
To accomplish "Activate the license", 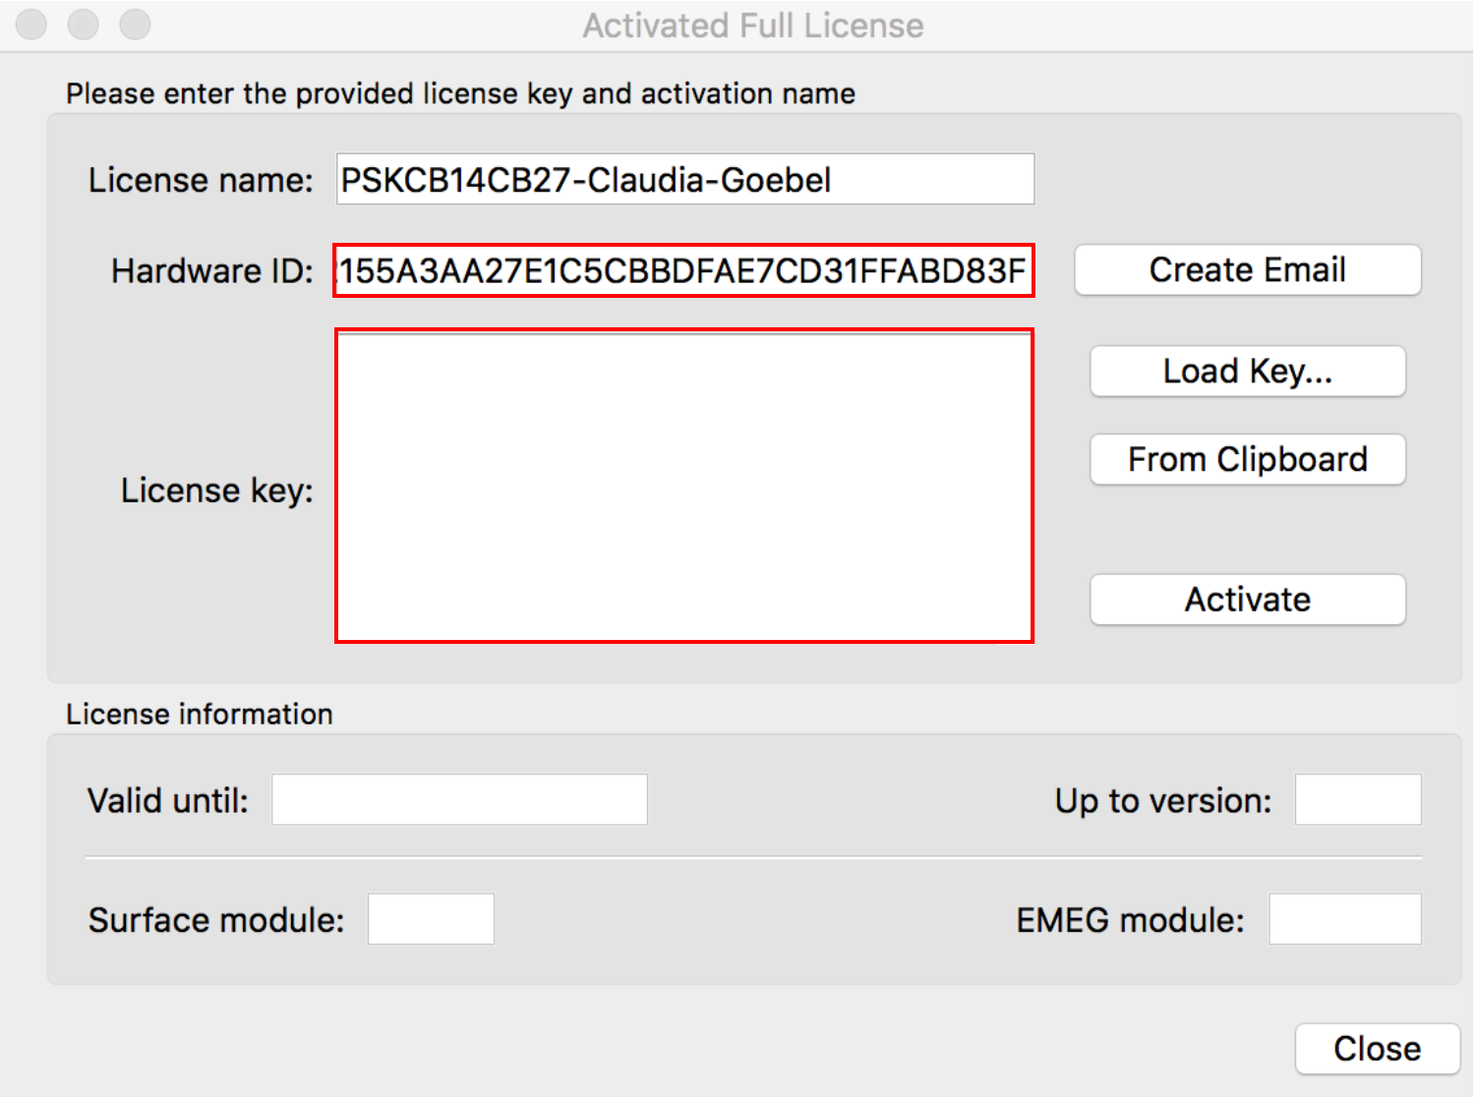I will [1247, 600].
